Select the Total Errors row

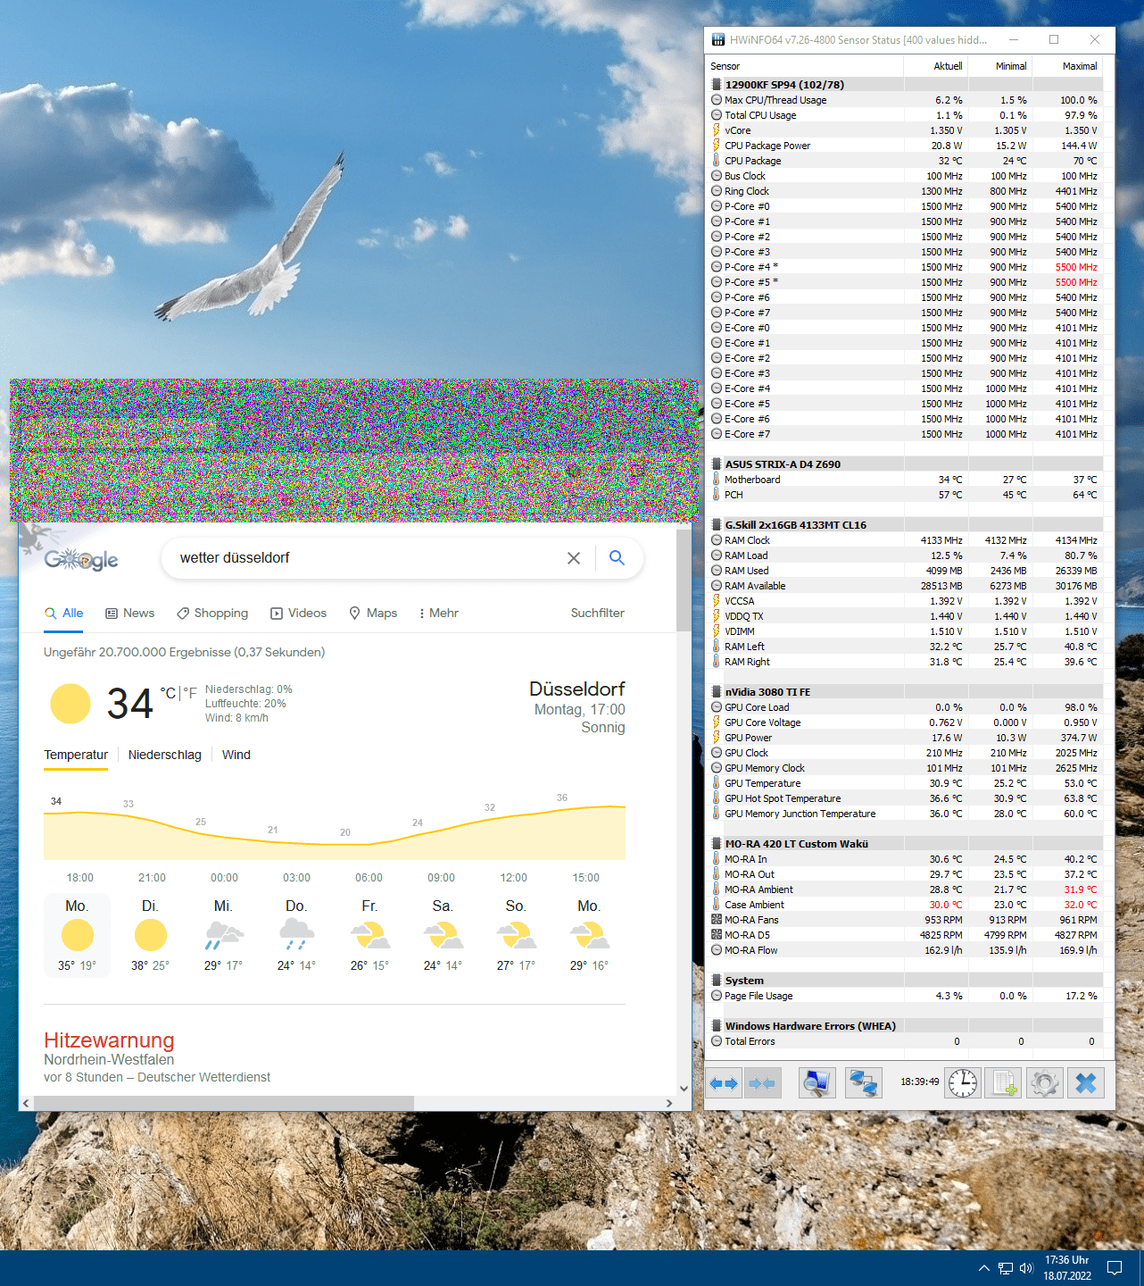[906, 1041]
